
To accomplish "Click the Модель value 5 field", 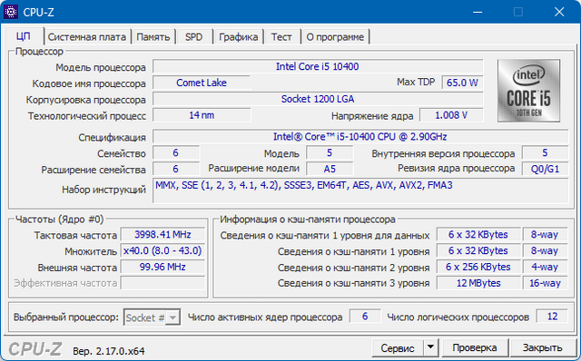I will 330,153.
